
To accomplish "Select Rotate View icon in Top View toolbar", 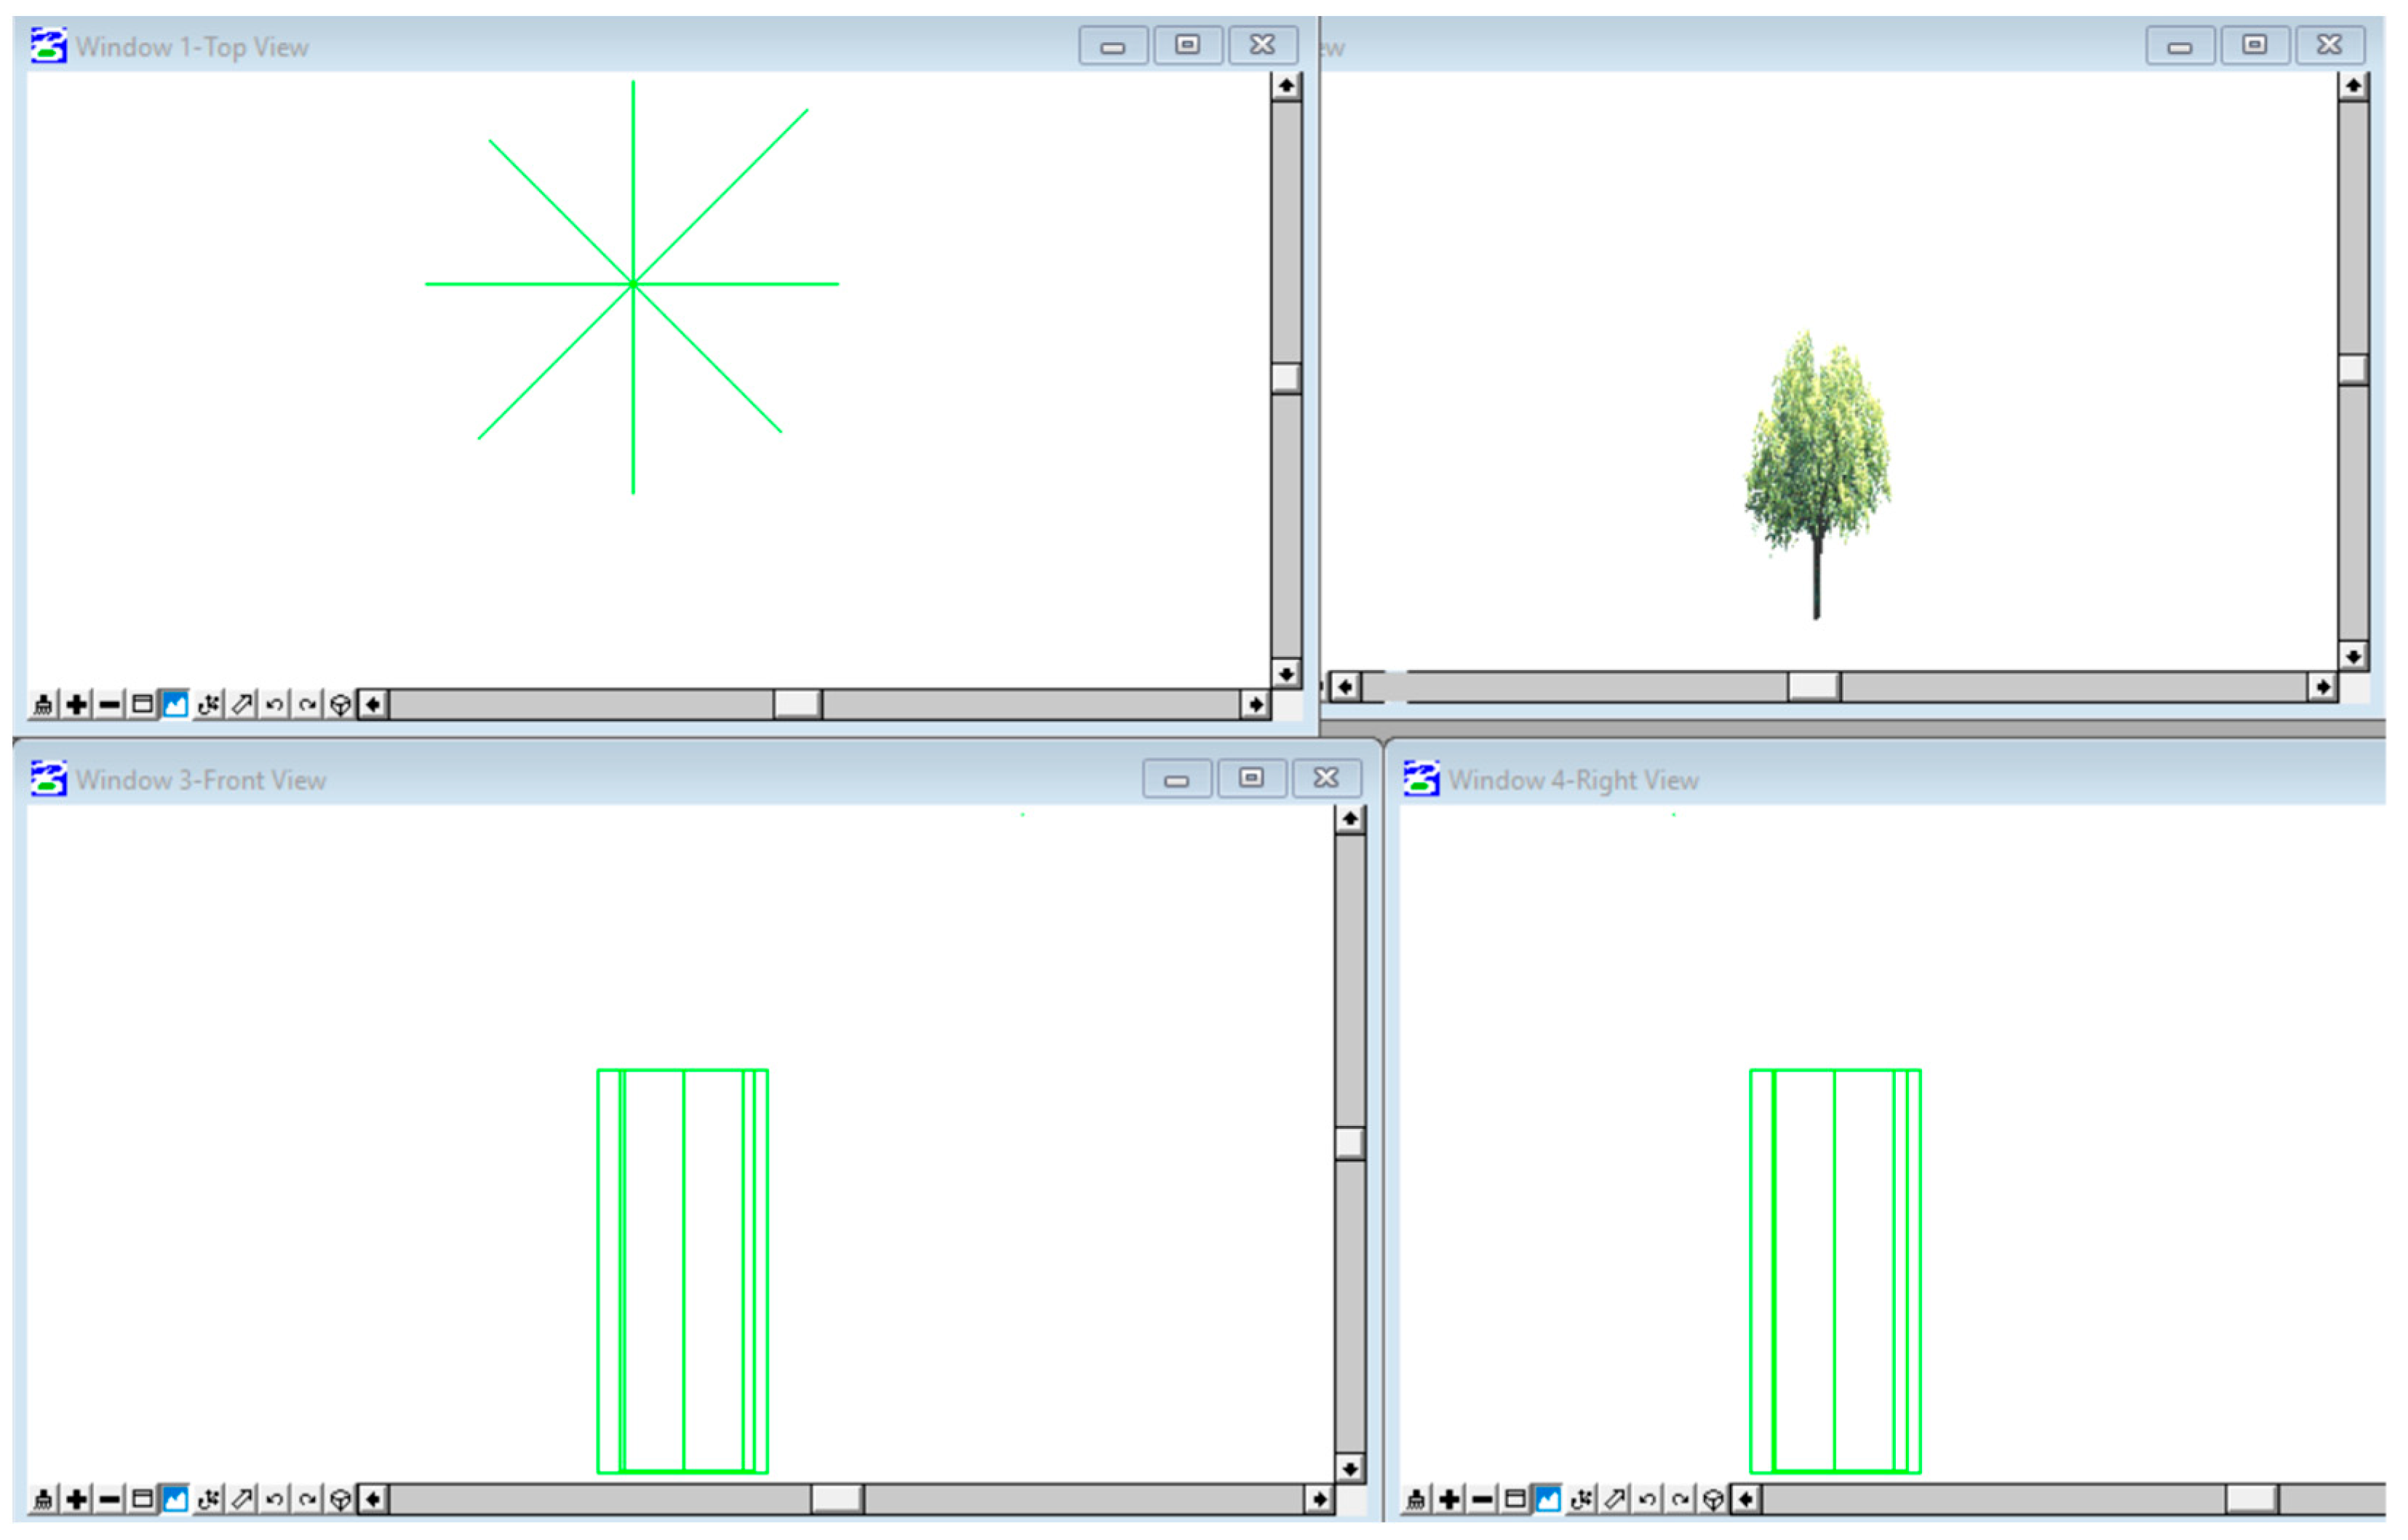I will 208,705.
